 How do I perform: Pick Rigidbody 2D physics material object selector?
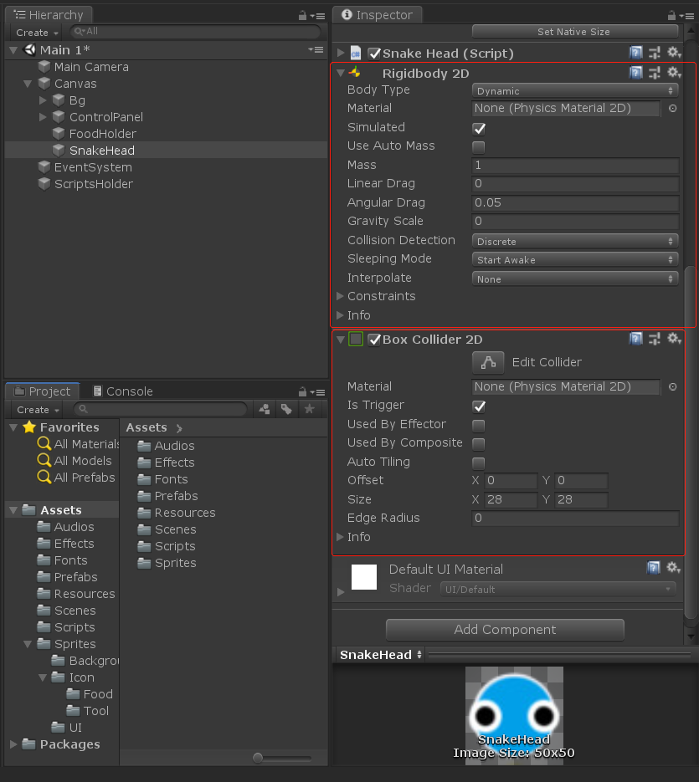tap(672, 108)
